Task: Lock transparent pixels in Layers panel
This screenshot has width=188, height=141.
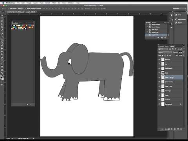Action: (163, 56)
